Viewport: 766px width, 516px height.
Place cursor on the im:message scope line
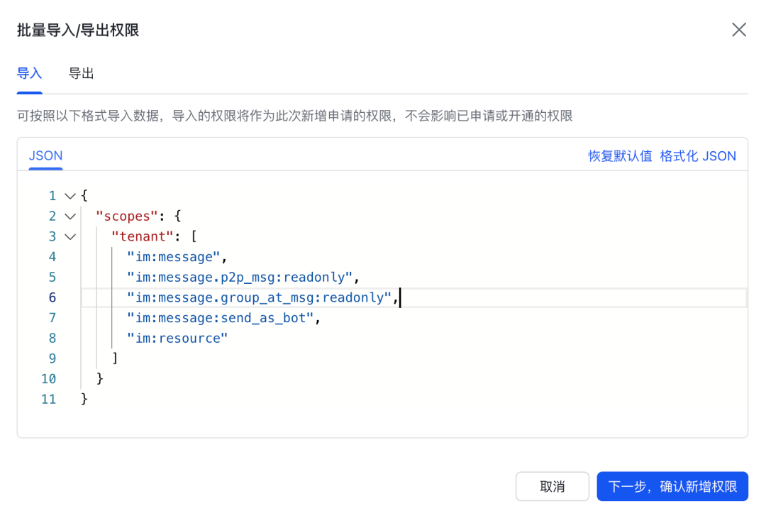click(x=174, y=256)
